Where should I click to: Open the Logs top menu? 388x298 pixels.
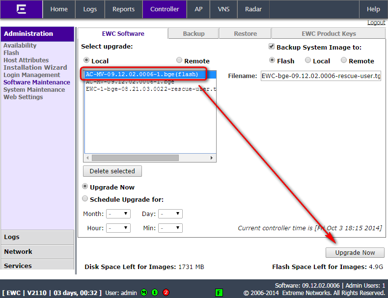(90, 9)
